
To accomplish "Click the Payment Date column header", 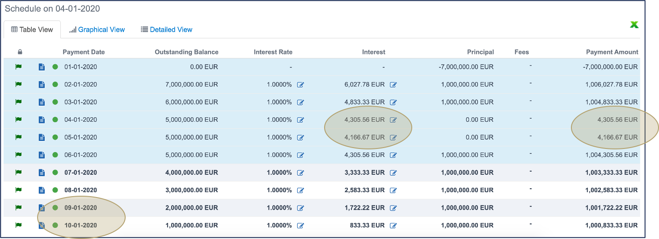I will [x=84, y=52].
